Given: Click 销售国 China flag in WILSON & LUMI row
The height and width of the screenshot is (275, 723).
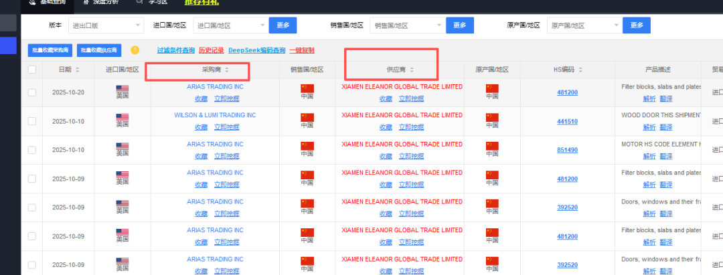Looking at the screenshot, I should click(x=307, y=118).
